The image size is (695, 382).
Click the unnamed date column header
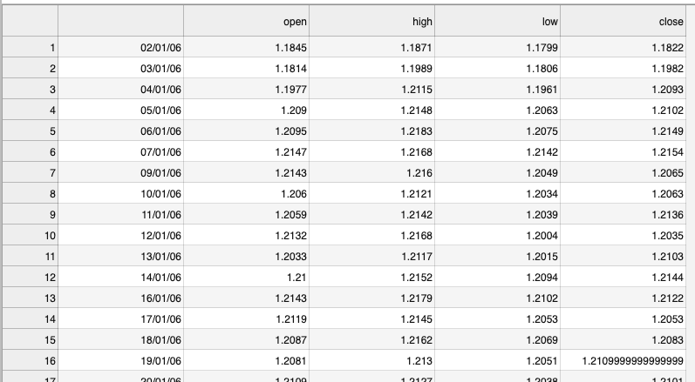tap(120, 21)
